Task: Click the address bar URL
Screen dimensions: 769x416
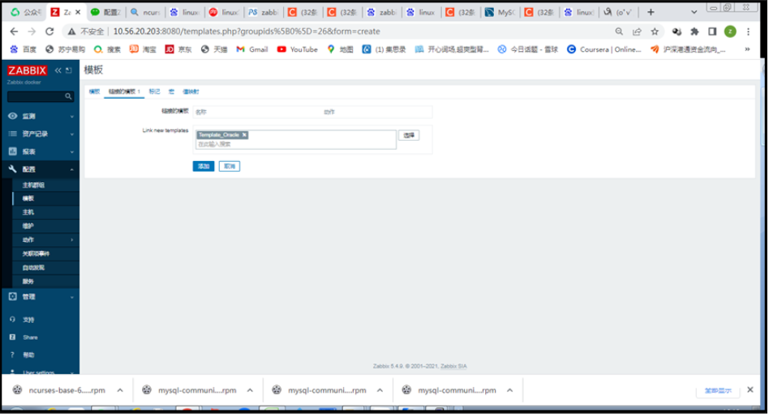Action: pyautogui.click(x=247, y=32)
